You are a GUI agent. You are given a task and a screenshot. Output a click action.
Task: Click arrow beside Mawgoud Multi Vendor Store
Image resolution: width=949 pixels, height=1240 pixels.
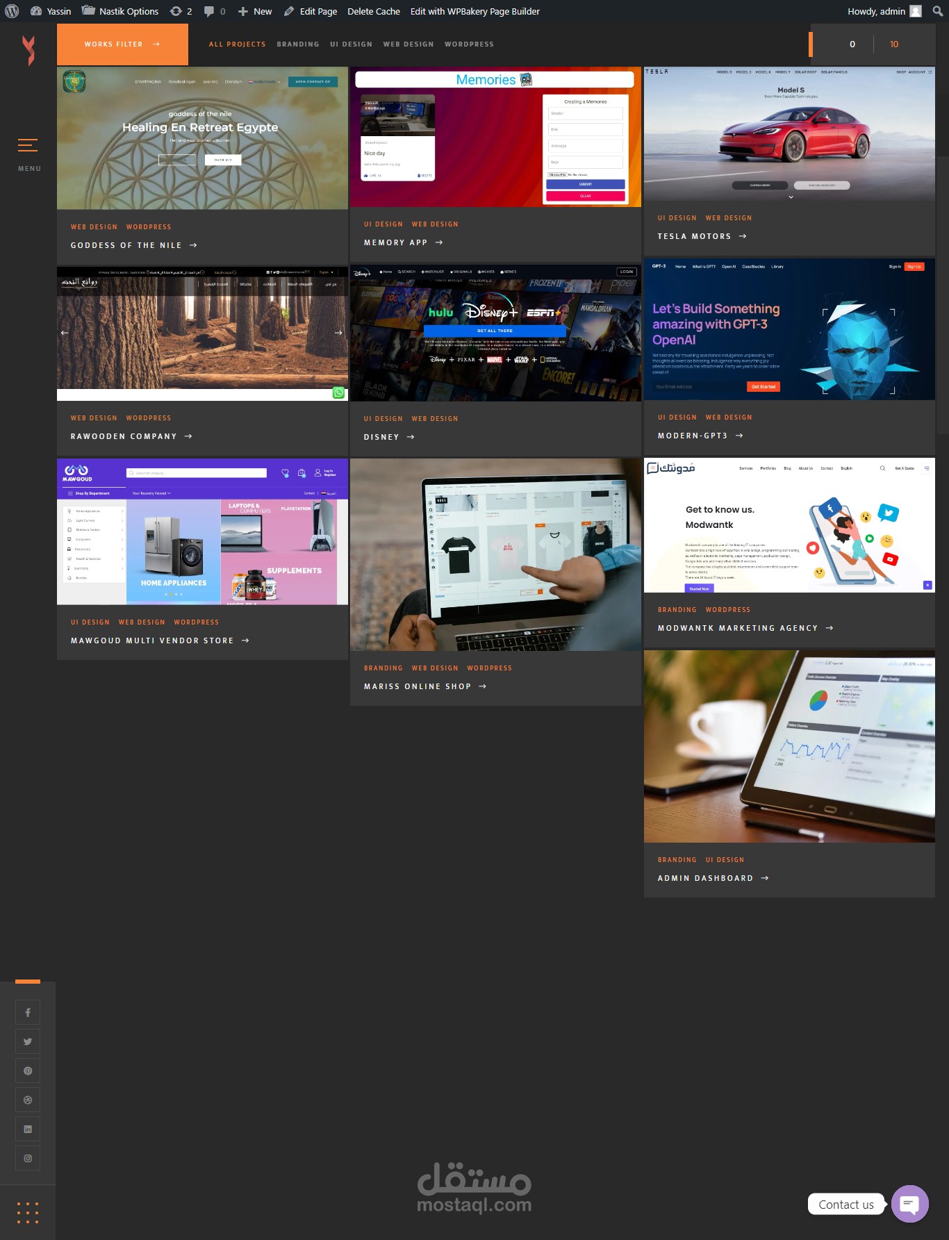point(245,640)
